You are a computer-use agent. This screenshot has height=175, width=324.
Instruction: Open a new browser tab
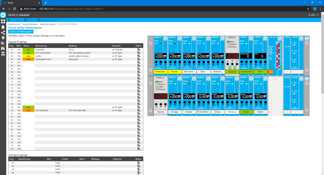pyautogui.click(x=46, y=3)
